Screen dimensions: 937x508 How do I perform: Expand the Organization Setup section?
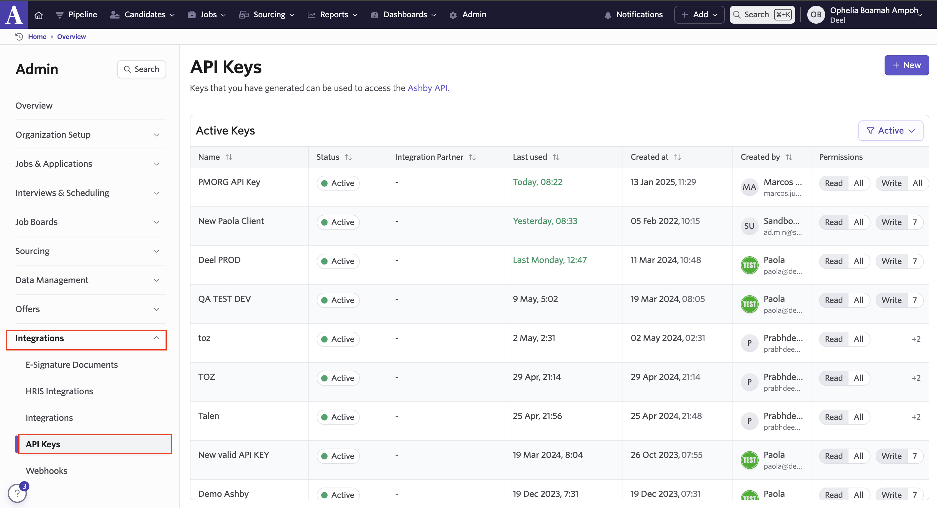(x=90, y=135)
